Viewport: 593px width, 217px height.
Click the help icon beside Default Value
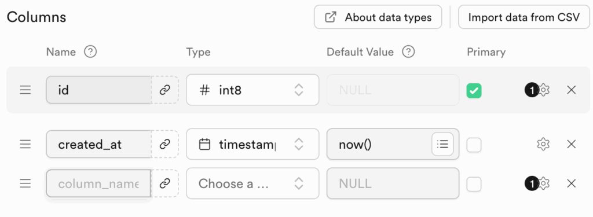click(408, 52)
